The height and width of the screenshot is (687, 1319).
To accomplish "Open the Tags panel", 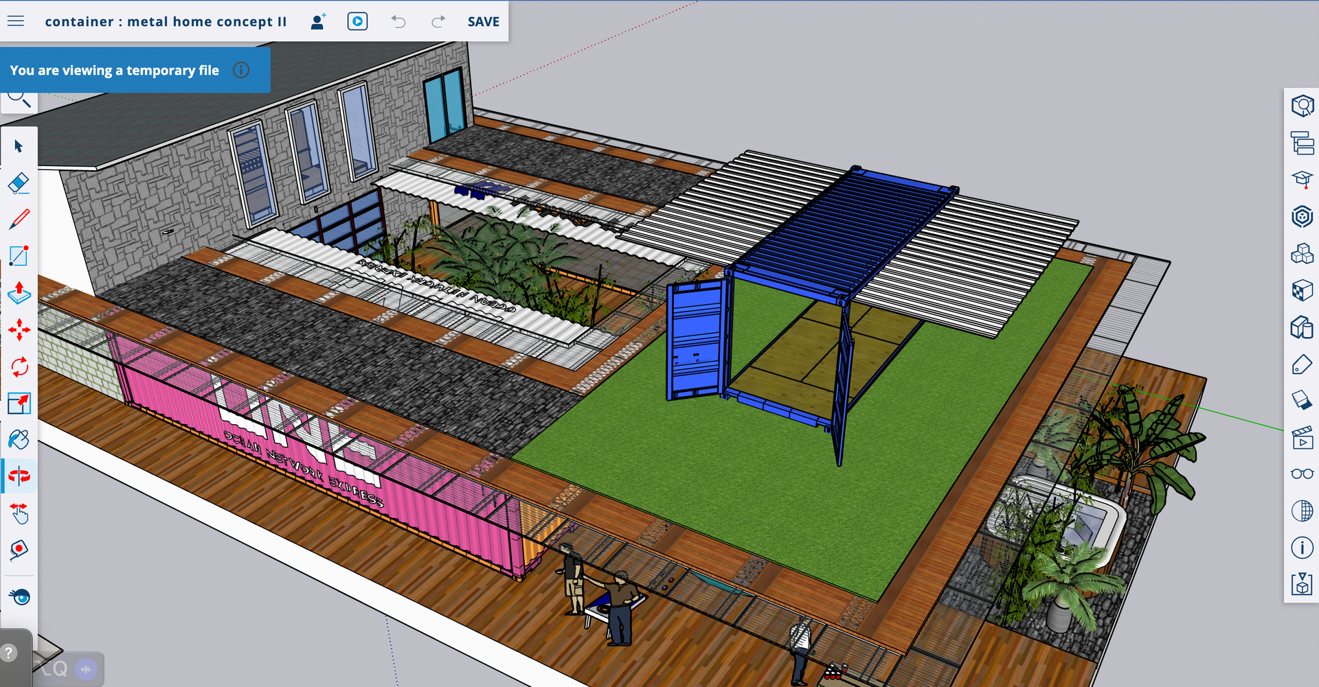I will 1302,364.
